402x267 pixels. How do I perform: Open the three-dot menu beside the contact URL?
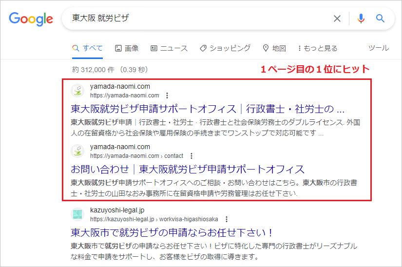(x=191, y=156)
